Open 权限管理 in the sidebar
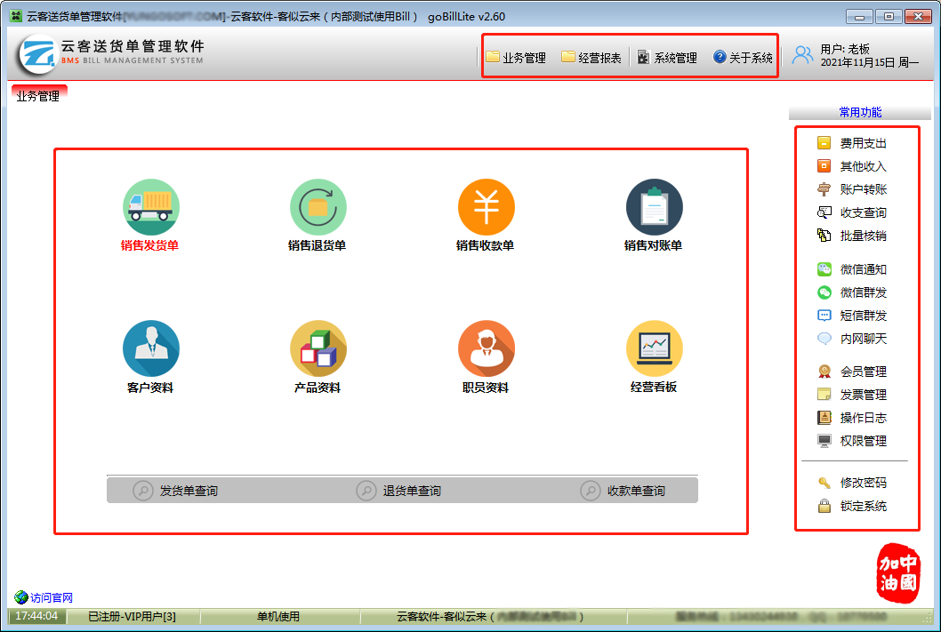Image resolution: width=941 pixels, height=632 pixels. coord(851,441)
